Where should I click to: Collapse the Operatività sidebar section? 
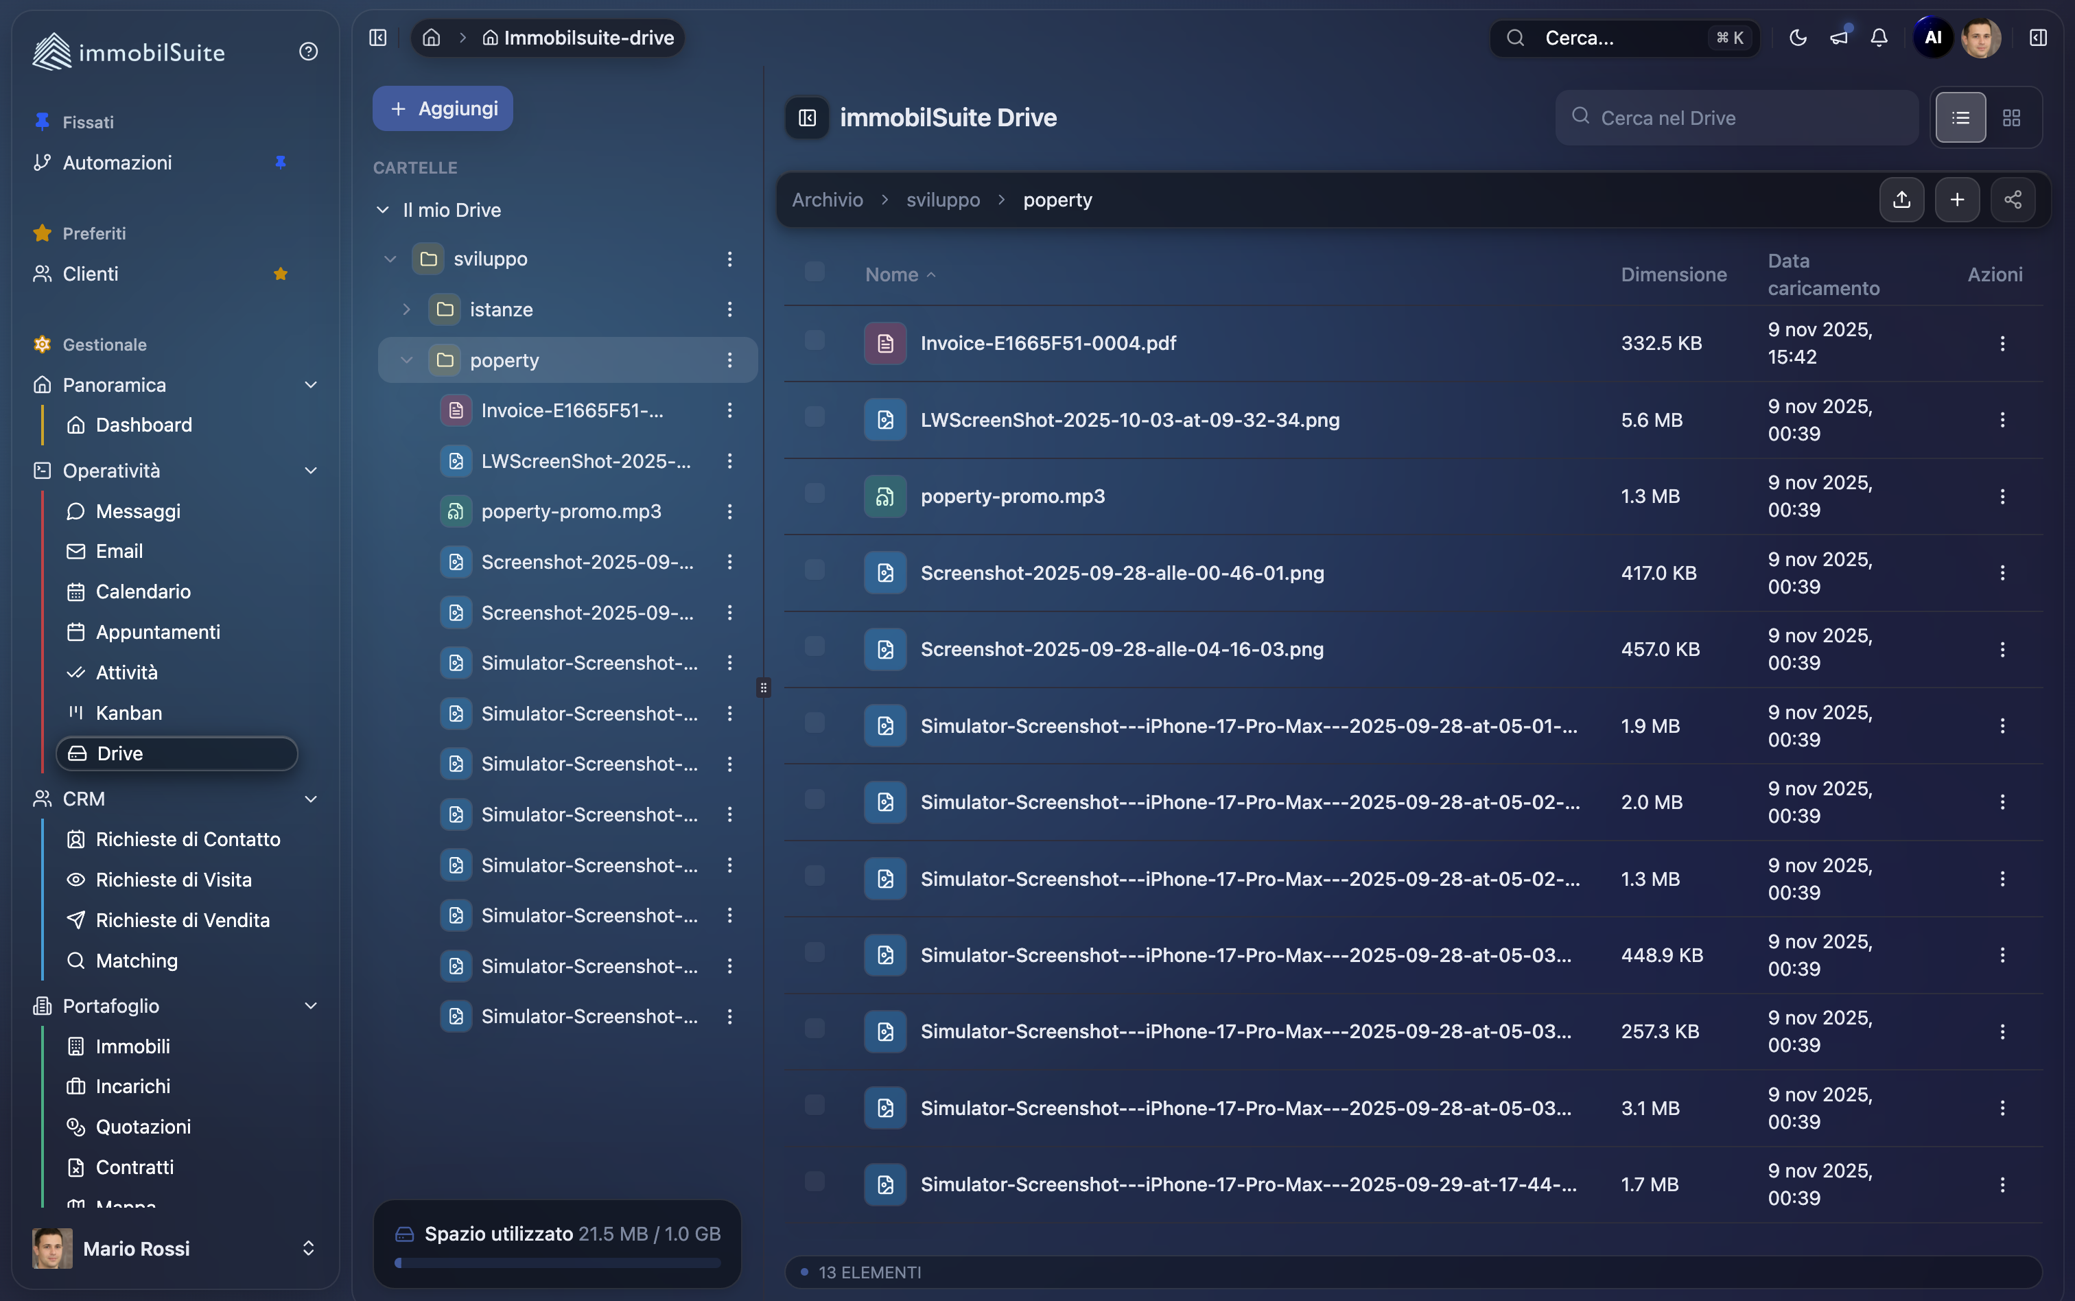point(311,471)
